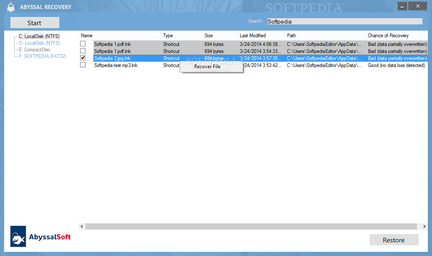Select the Softpedia test.mp3.lnk file name
432x256 pixels.
tap(116, 65)
